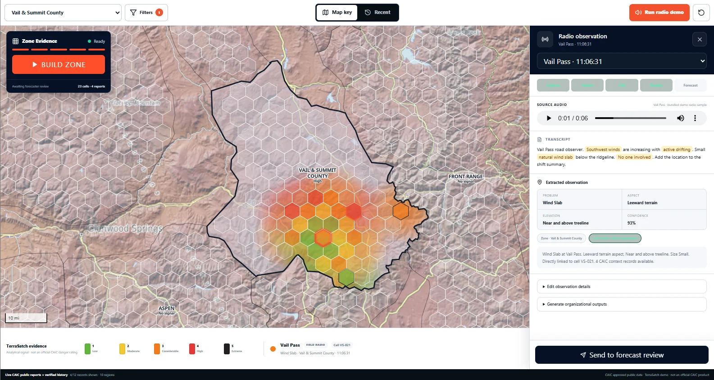Expand Edit observation details
Image resolution: width=714 pixels, height=380 pixels.
[622, 287]
